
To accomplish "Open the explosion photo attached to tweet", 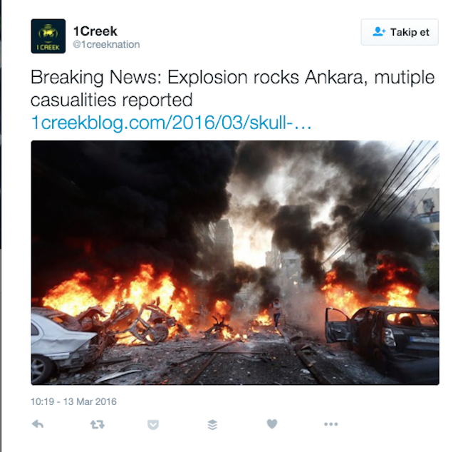I will 235,262.
